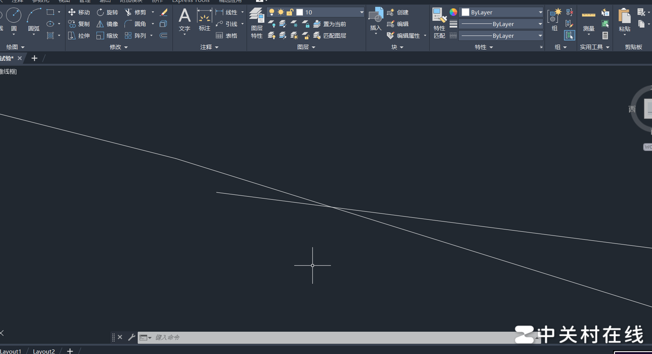Image resolution: width=652 pixels, height=354 pixels.
Task: Click the 键入命令 command line input
Action: 342,337
